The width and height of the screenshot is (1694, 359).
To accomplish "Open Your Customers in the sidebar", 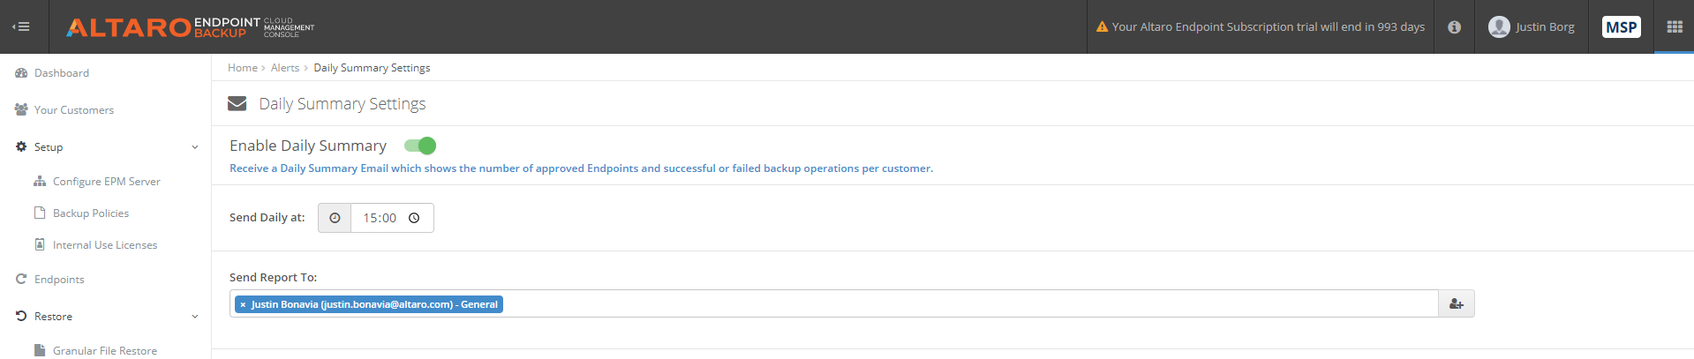I will click(74, 110).
